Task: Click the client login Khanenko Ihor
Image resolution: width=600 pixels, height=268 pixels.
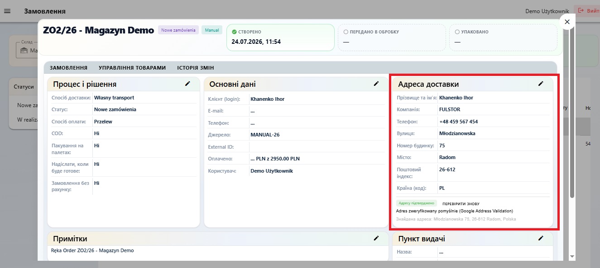Action: pos(268,99)
